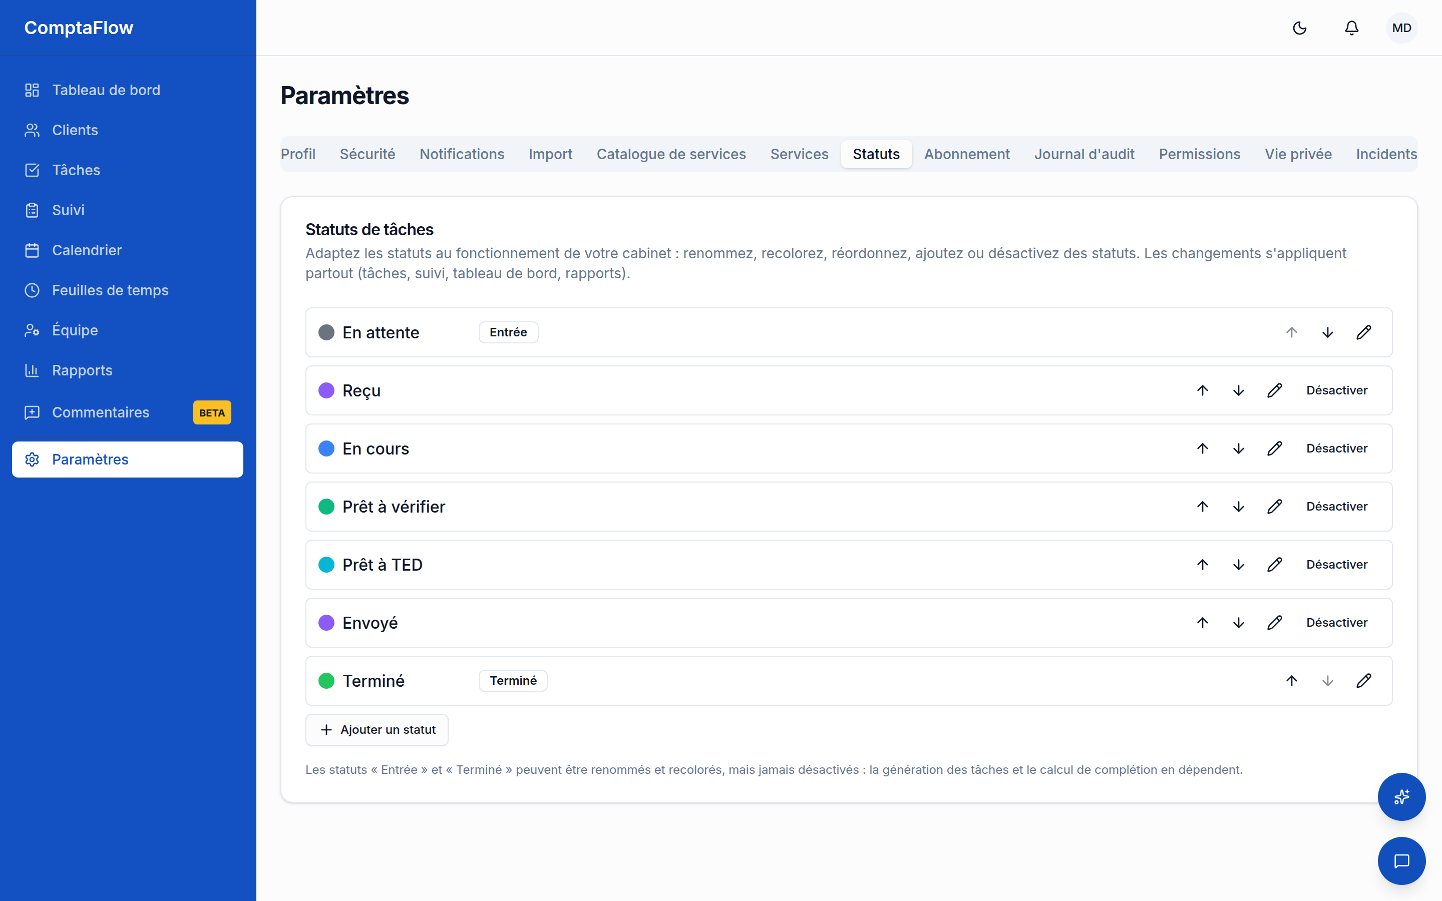
Task: Move Envoyé status up
Action: (x=1203, y=623)
